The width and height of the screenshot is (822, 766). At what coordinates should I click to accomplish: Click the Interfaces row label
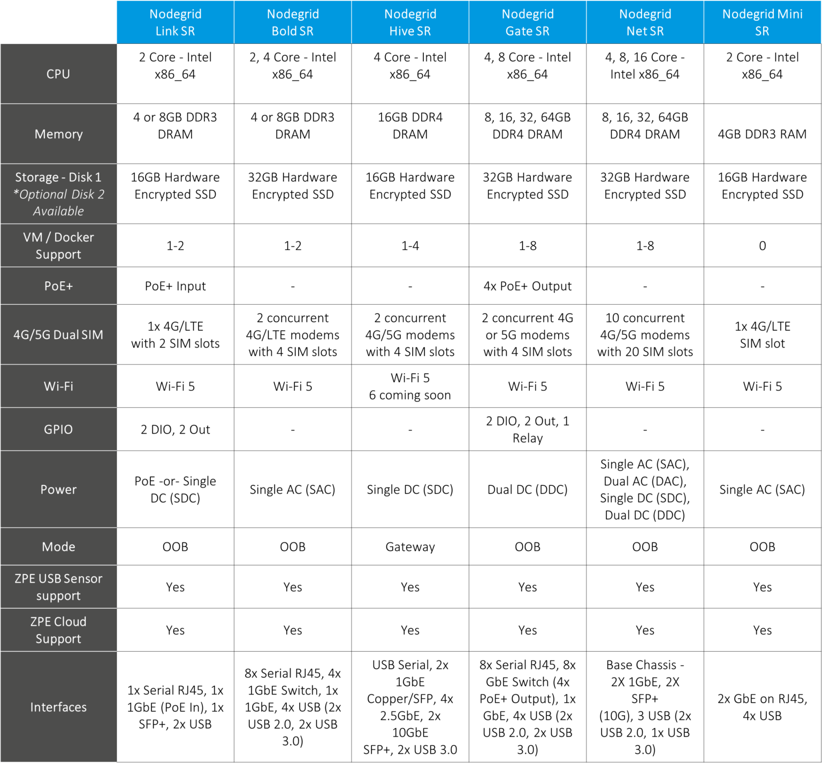(x=58, y=707)
